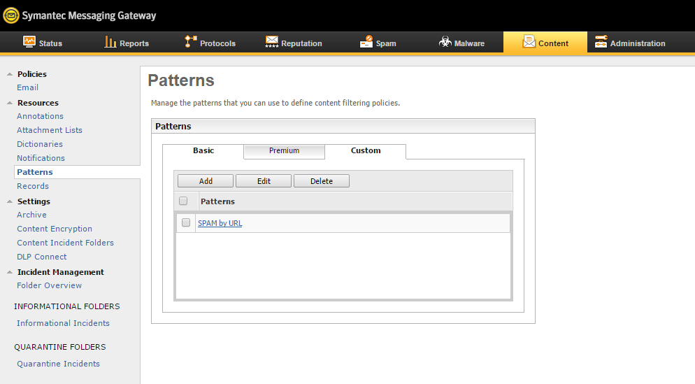
Task: Click the Edit pattern button
Action: click(x=264, y=181)
